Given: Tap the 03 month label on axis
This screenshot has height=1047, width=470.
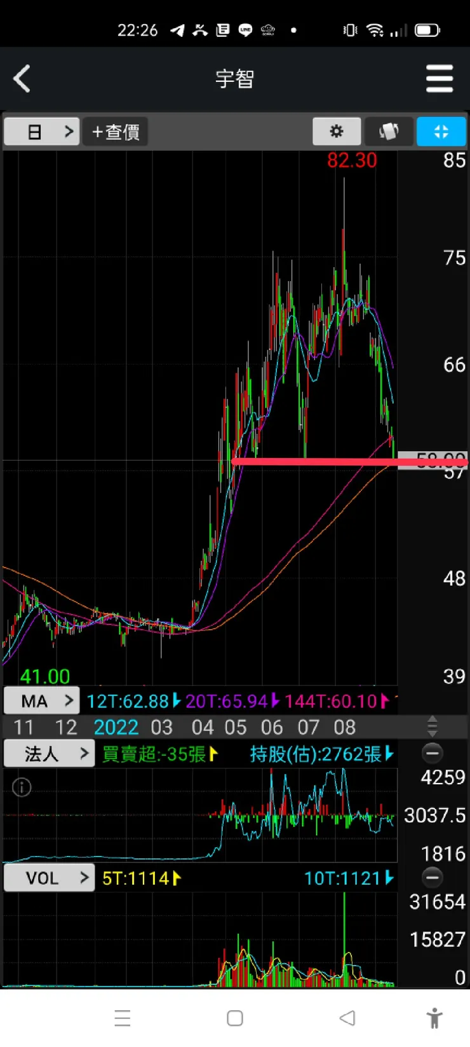Looking at the screenshot, I should 161,727.
